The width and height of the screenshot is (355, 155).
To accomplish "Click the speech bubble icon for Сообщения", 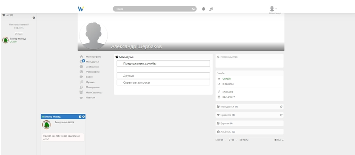I will (x=81, y=67).
